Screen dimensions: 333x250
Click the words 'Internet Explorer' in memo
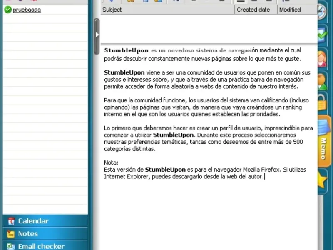point(127,177)
